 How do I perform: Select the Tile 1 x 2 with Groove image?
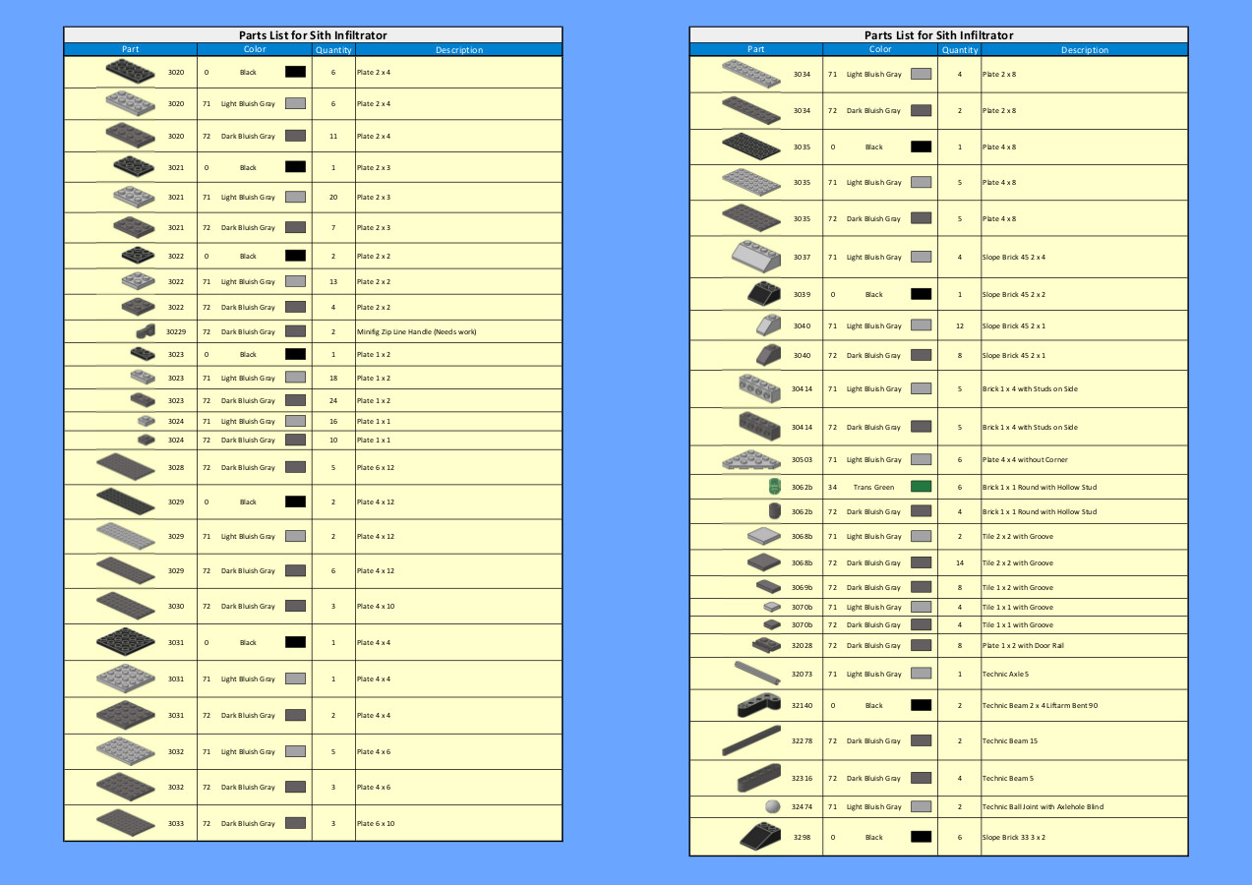768,587
